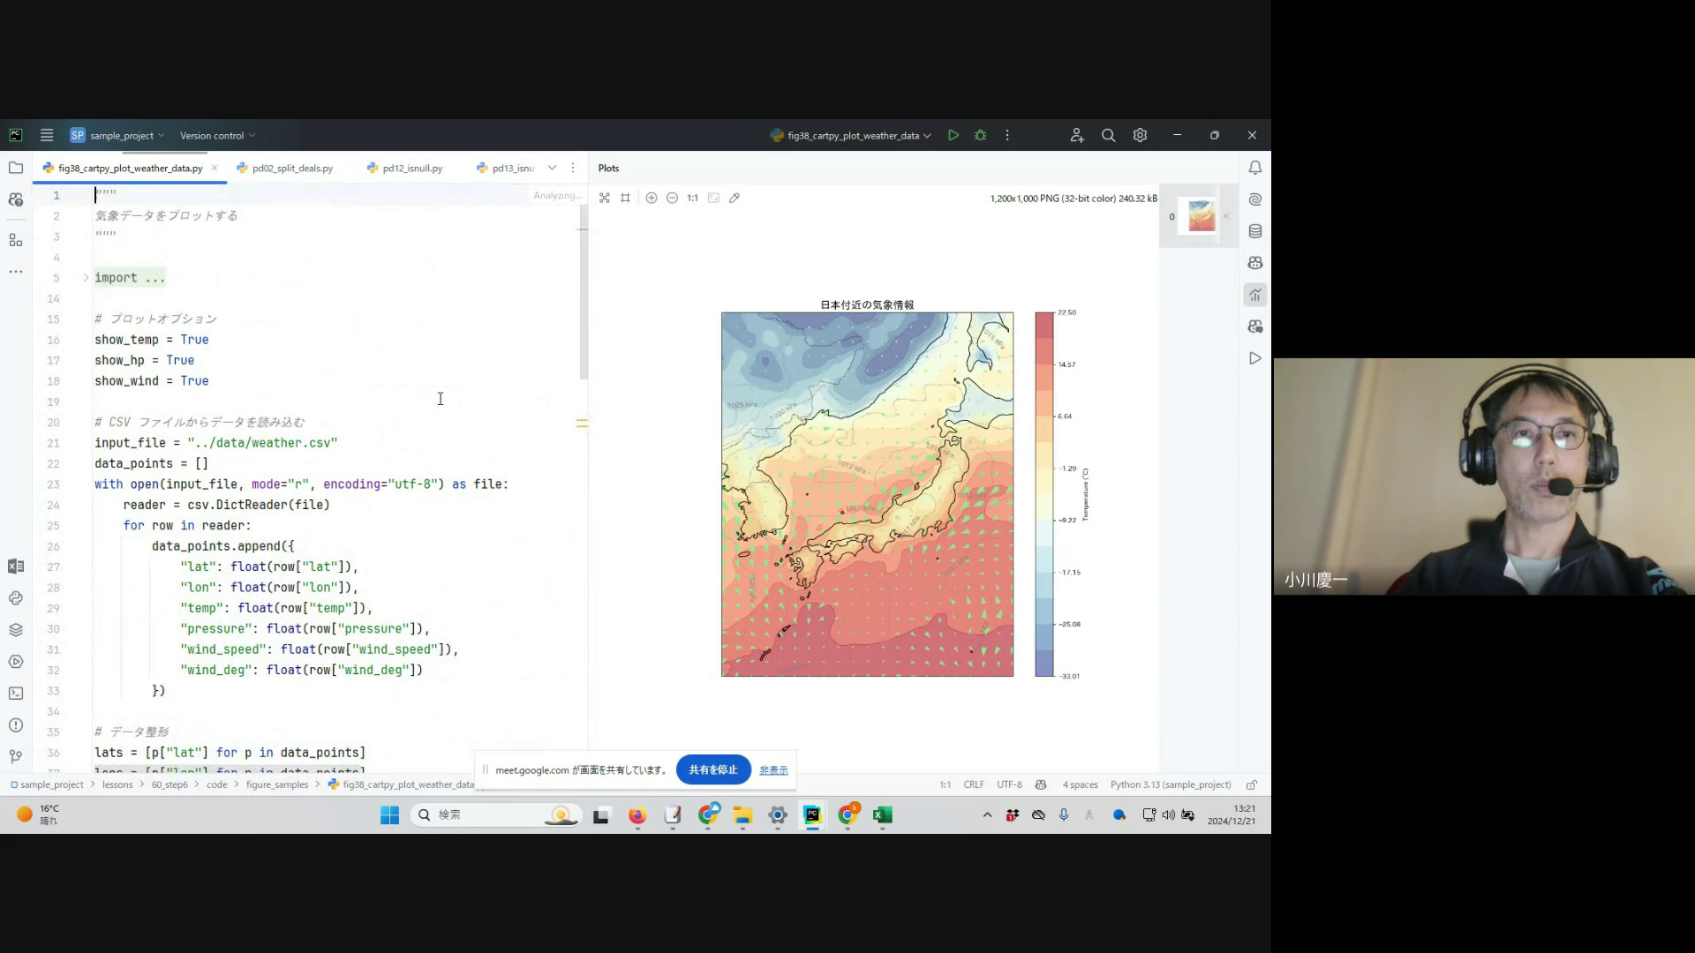Open the sample_project dropdown
The height and width of the screenshot is (953, 1695).
(x=124, y=135)
